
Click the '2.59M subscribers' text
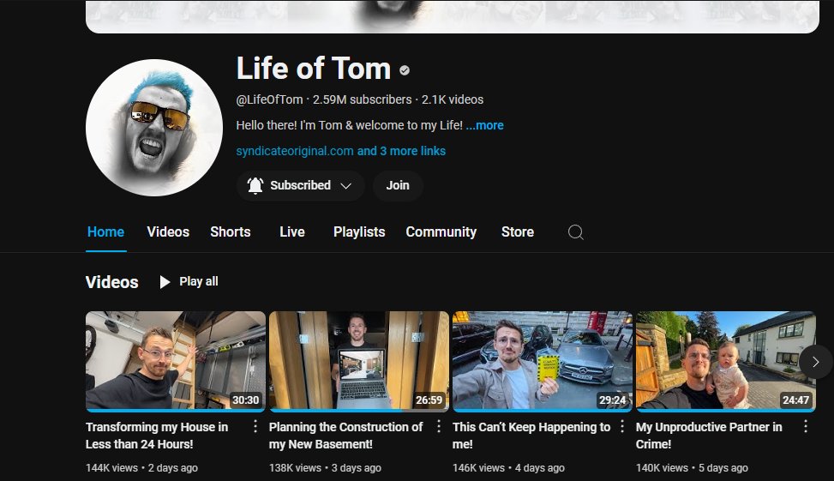363,99
